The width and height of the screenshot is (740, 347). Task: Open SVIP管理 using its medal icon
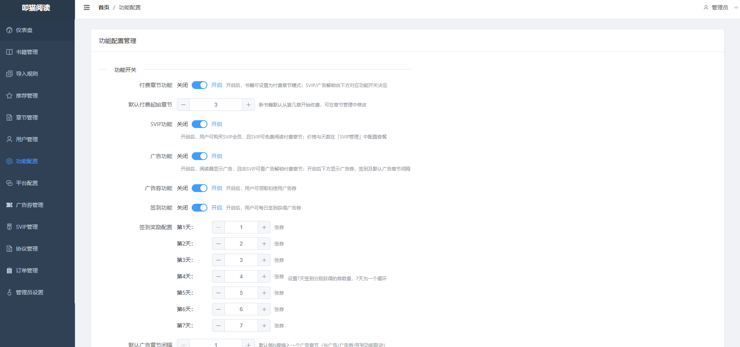tap(9, 227)
